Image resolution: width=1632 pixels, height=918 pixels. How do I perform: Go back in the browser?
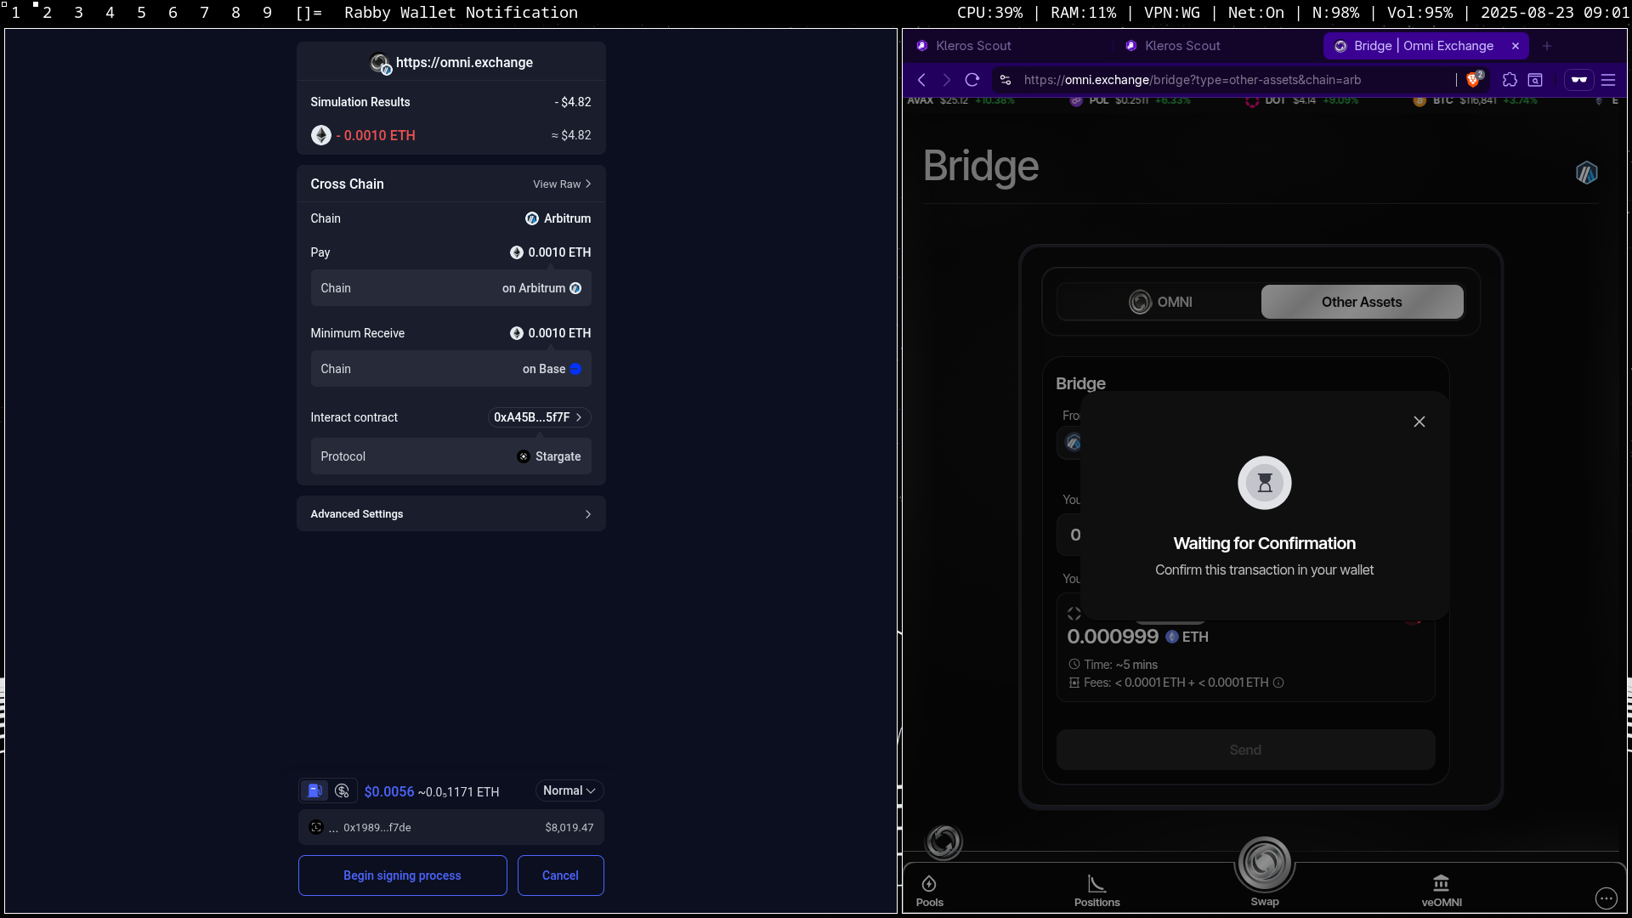921,80
